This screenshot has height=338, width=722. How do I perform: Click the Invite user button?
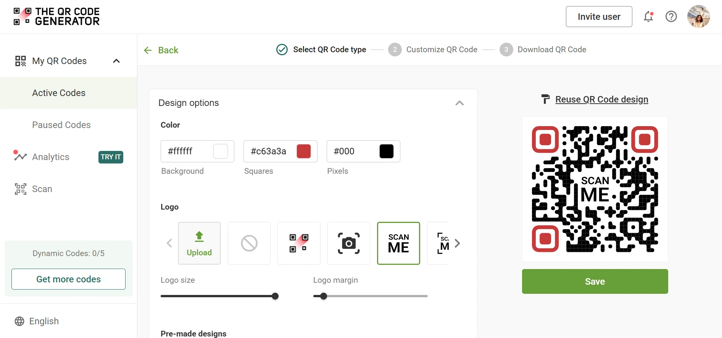[x=599, y=17]
